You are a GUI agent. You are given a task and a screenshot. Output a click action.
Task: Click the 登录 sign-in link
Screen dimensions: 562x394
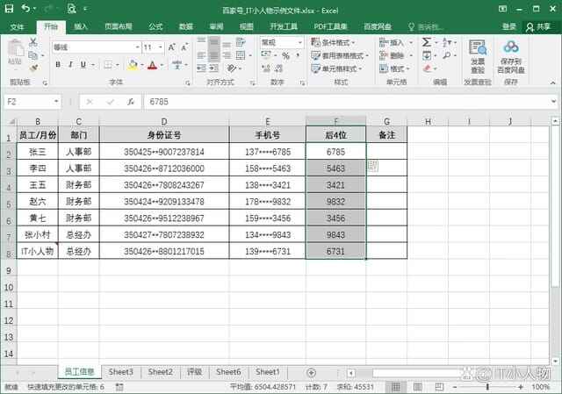coord(509,26)
